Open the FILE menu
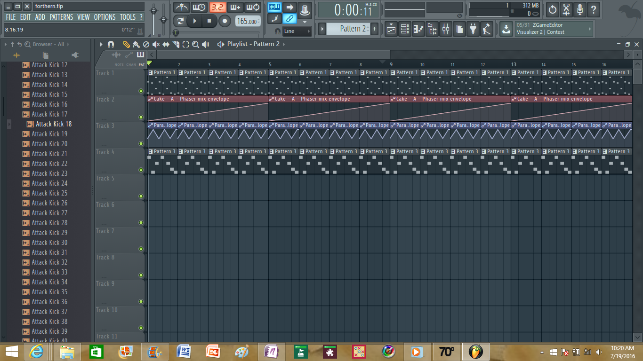Image resolution: width=643 pixels, height=361 pixels. [x=10, y=17]
